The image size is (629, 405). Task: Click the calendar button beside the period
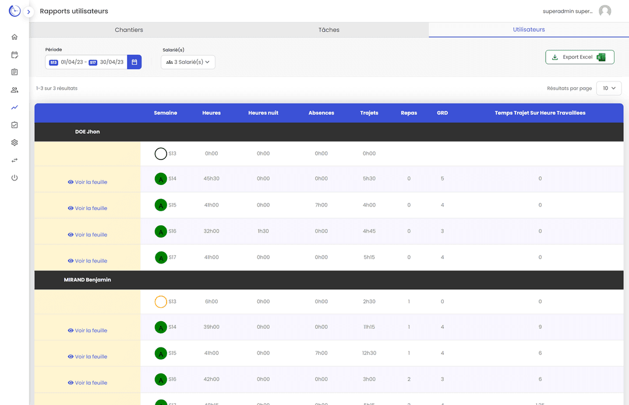(x=135, y=62)
